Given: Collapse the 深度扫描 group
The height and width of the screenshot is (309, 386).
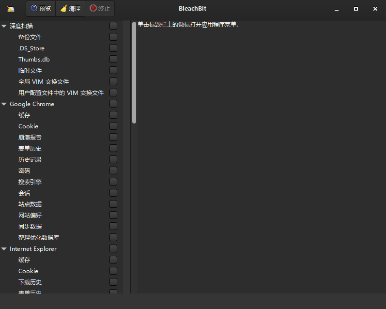Looking at the screenshot, I should click(4, 26).
